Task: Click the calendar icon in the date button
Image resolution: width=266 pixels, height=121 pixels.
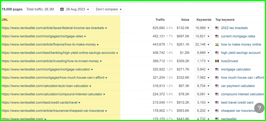Action: tap(62, 9)
